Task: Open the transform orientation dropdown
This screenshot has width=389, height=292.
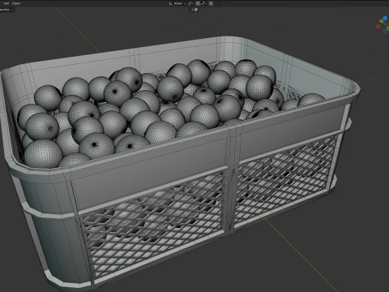Action: pos(177,3)
